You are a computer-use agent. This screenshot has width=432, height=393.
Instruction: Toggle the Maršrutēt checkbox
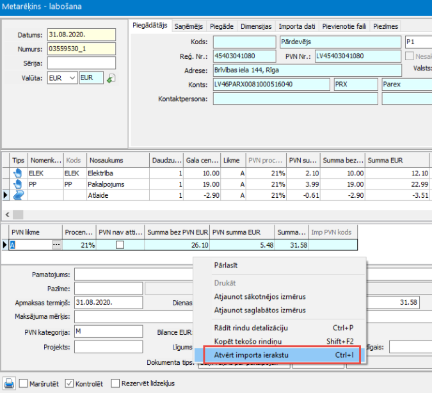click(x=24, y=383)
